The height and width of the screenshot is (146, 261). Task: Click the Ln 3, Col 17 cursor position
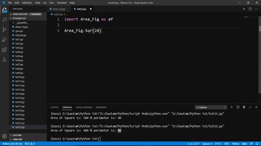click(x=193, y=144)
